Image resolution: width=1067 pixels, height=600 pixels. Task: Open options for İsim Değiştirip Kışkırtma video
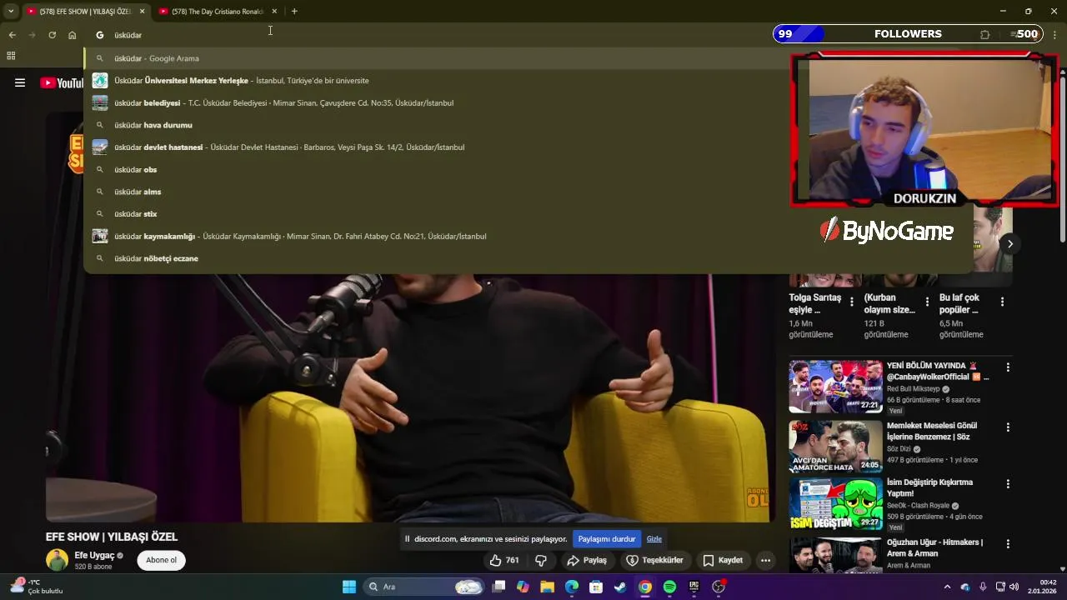point(1008,484)
